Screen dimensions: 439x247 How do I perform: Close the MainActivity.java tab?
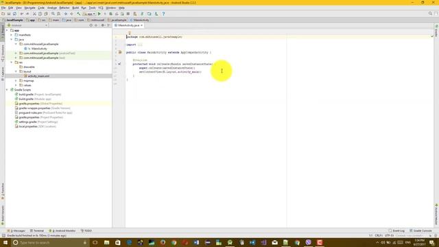142,25
